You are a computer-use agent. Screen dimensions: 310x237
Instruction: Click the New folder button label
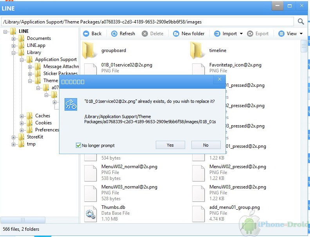(x=193, y=34)
